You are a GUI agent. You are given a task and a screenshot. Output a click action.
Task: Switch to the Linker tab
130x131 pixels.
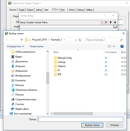72,10
